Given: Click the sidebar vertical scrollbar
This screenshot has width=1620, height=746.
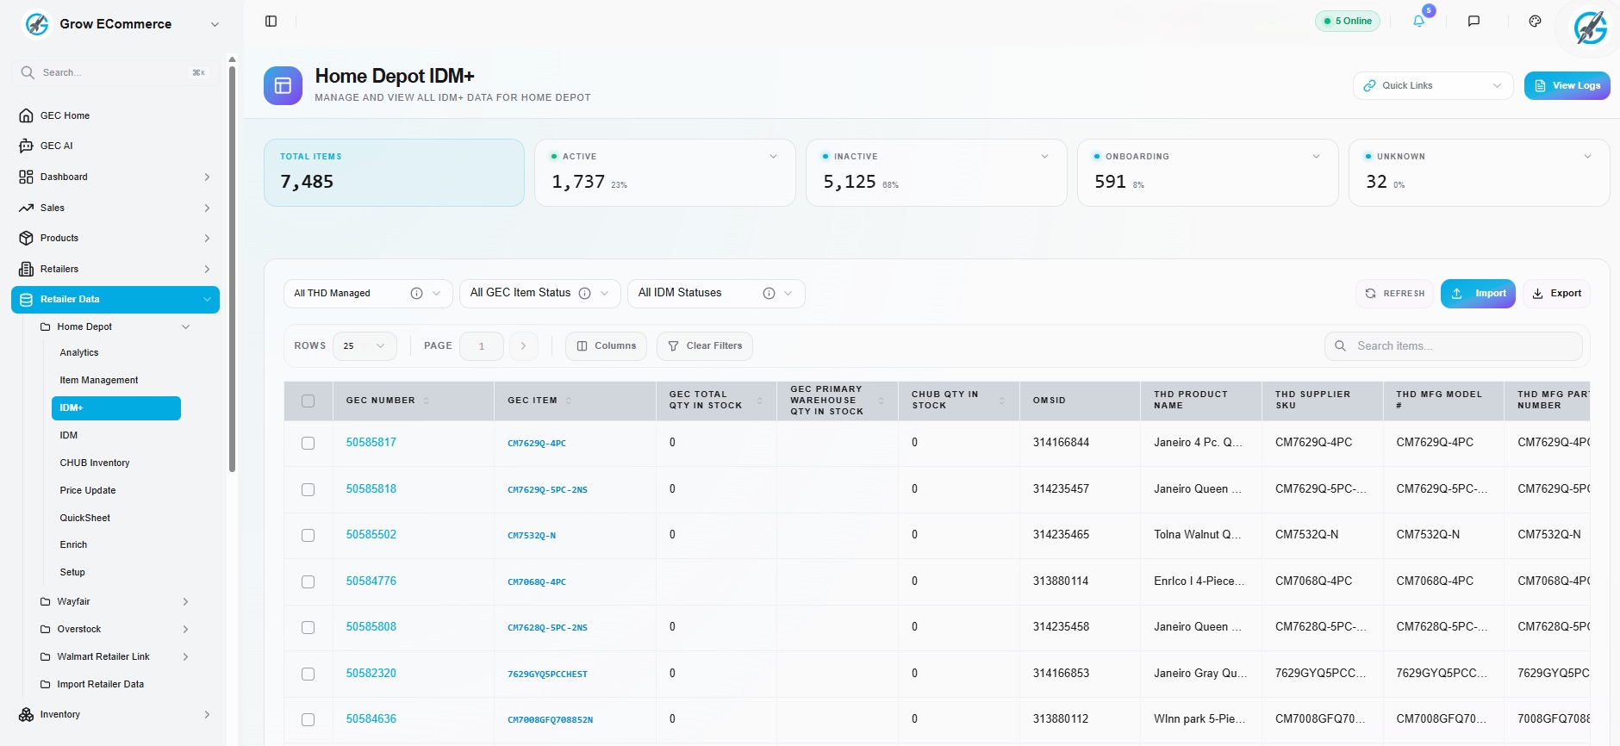Looking at the screenshot, I should point(232,269).
